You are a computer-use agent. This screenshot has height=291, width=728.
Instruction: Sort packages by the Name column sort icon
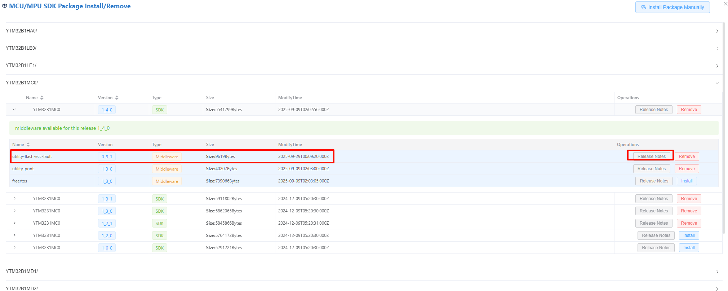click(42, 98)
